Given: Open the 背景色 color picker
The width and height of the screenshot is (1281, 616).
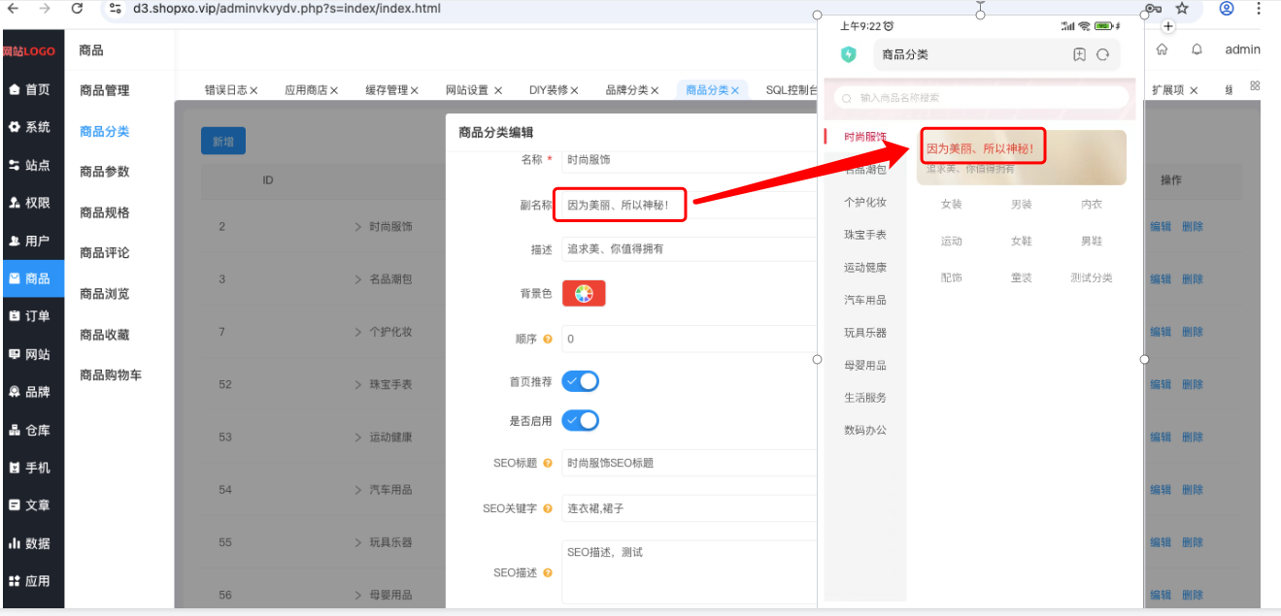Looking at the screenshot, I should coord(584,293).
